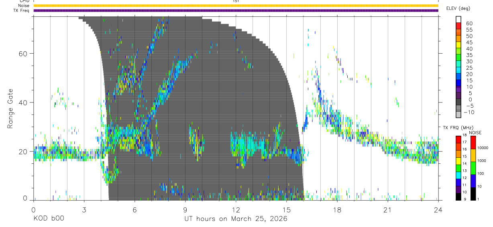Click the 'ELEV (deg)' colorbar title
493x227 pixels.
458,8
